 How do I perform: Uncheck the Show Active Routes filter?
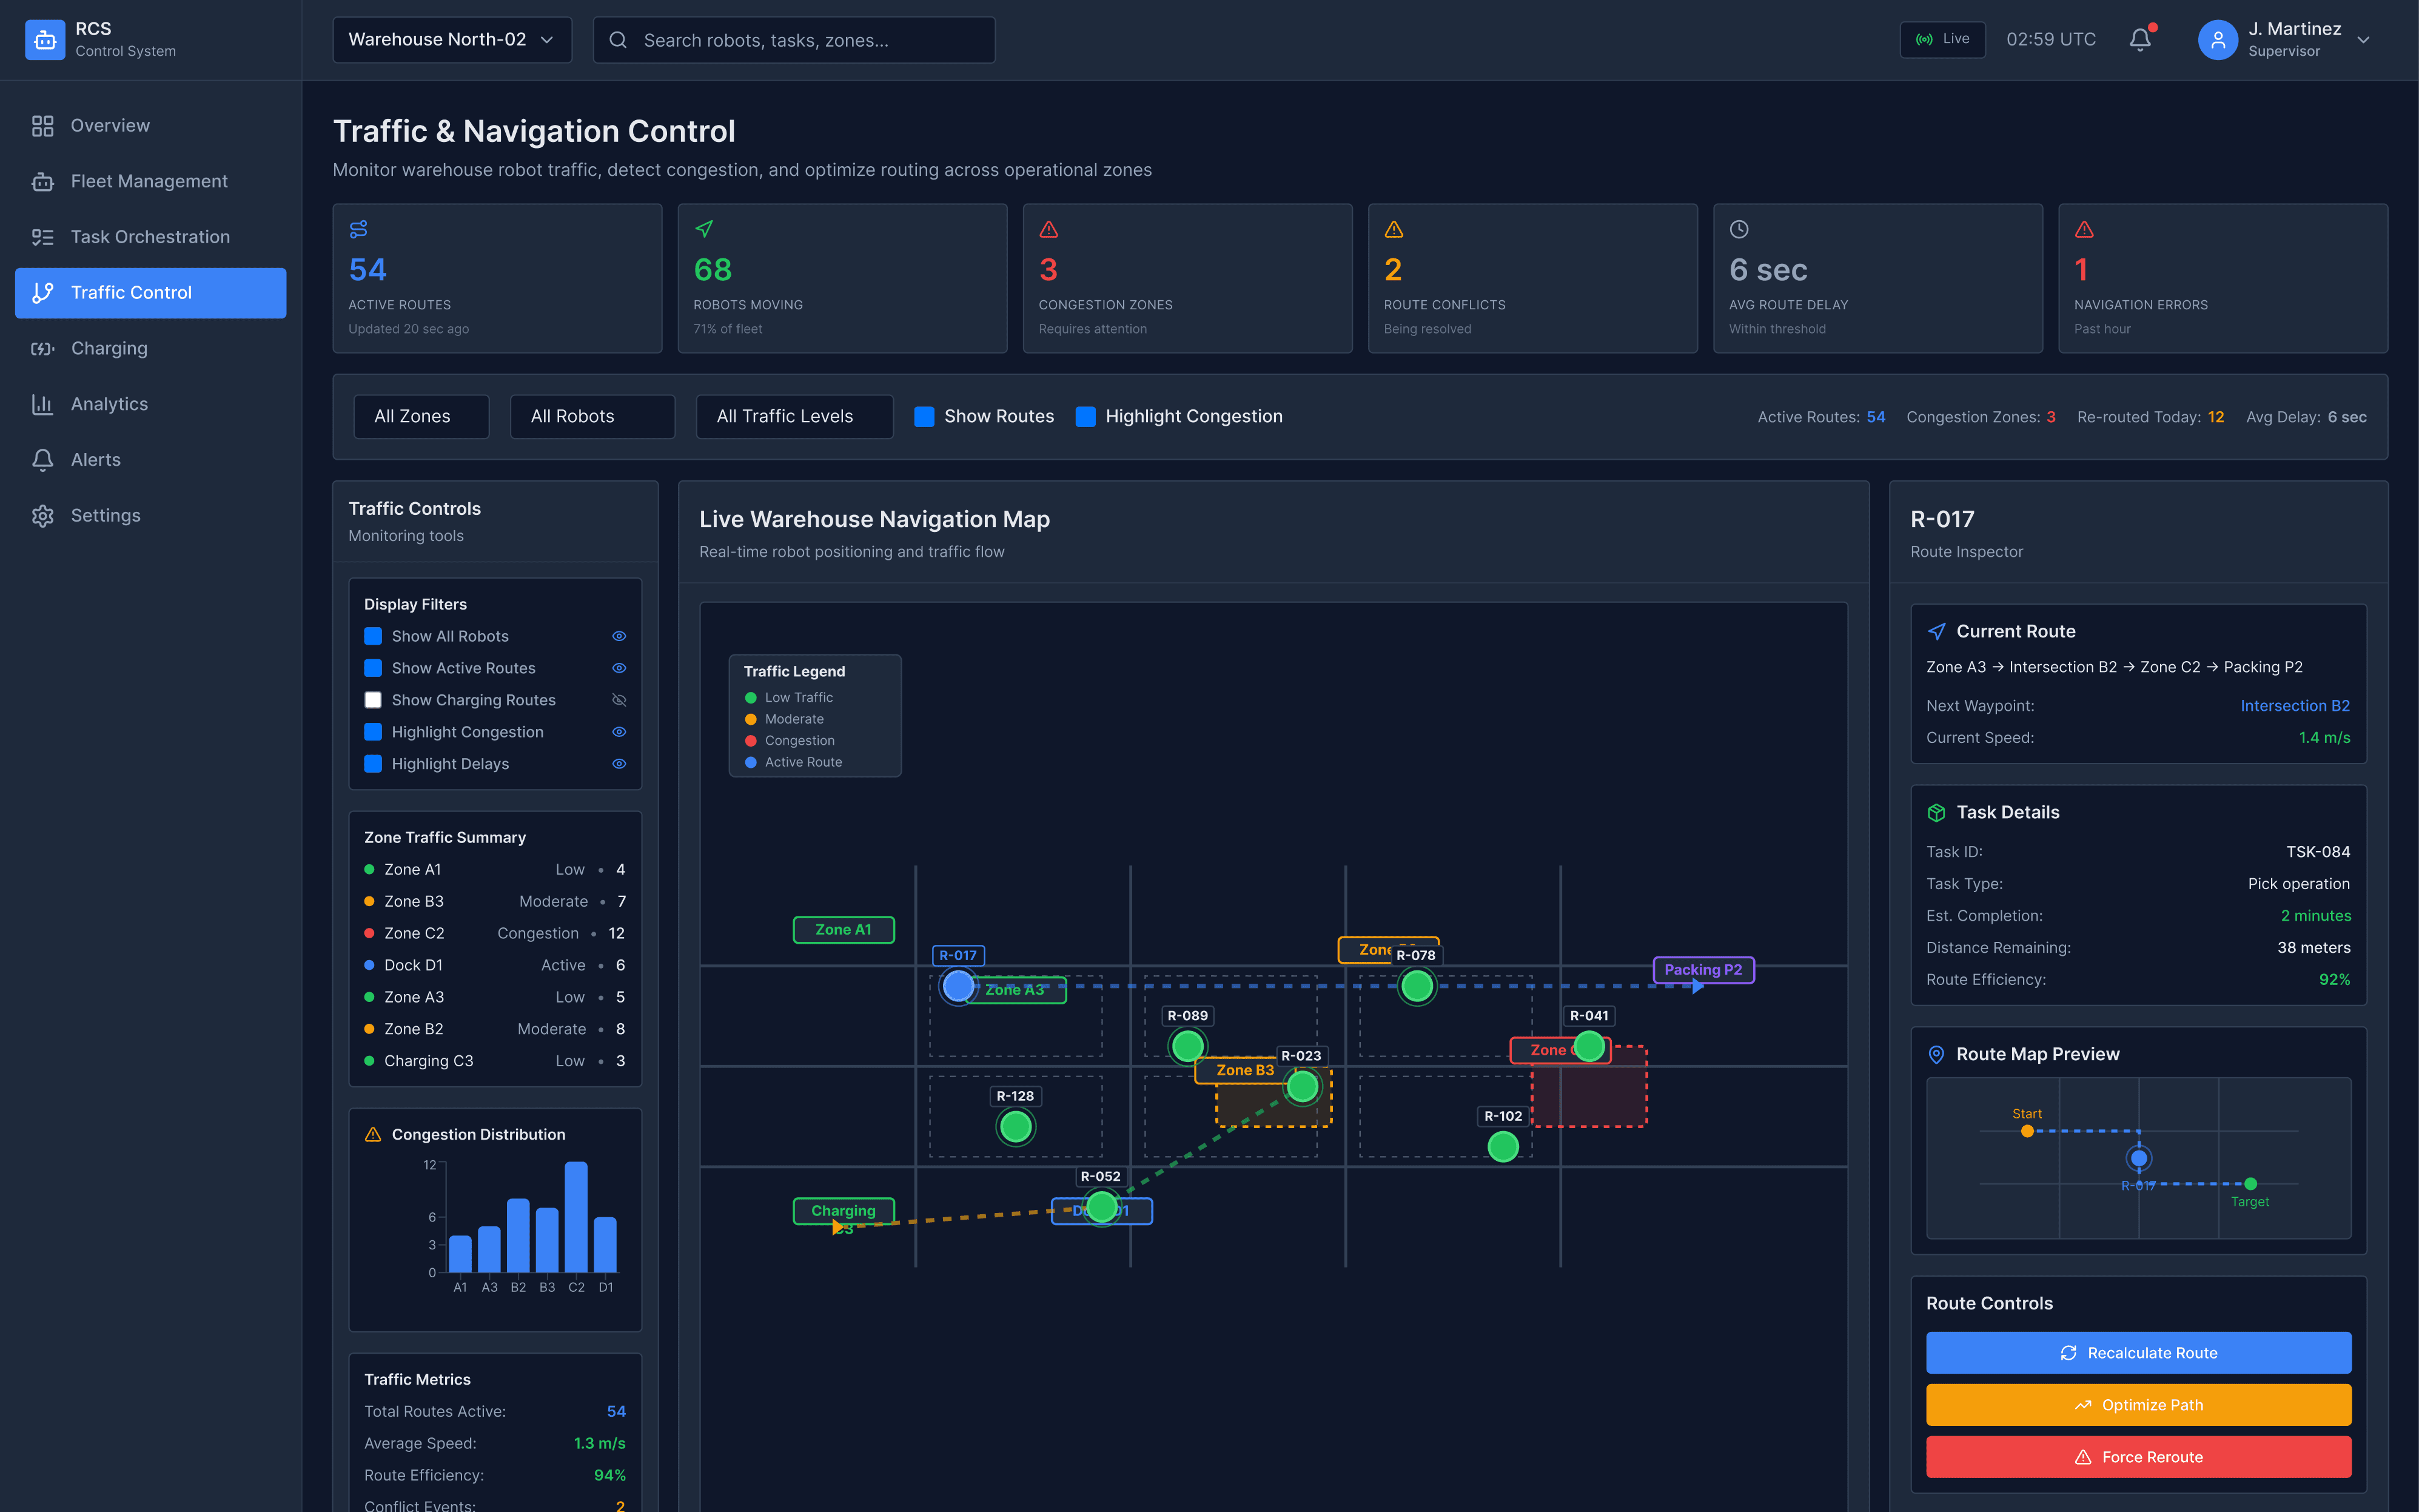tap(374, 668)
